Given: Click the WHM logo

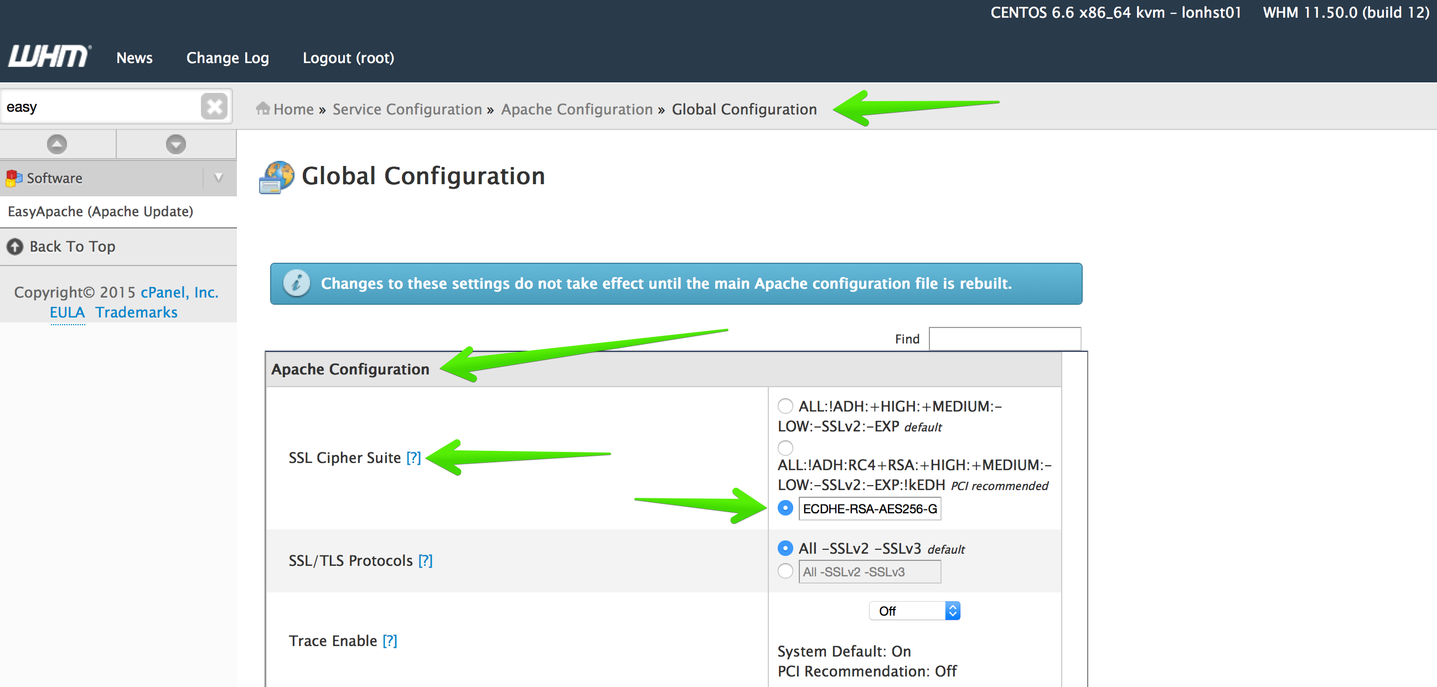Looking at the screenshot, I should pyautogui.click(x=50, y=56).
